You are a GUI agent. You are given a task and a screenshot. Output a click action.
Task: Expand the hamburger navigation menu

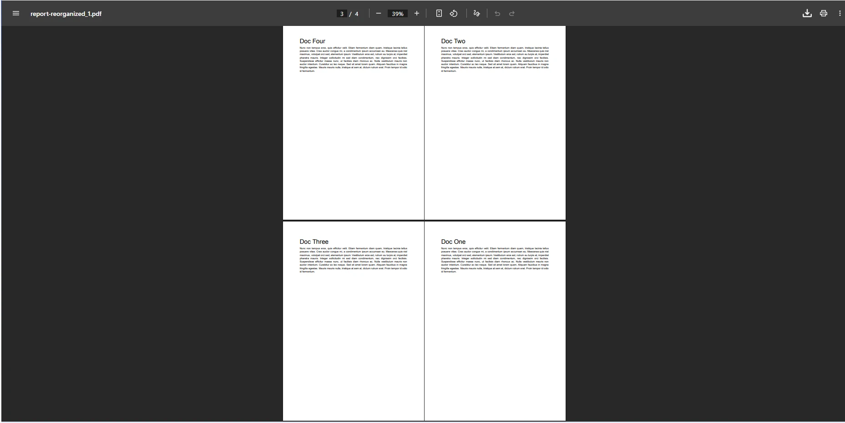16,13
